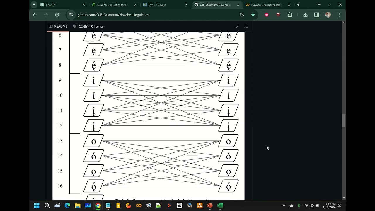
Task: Open the Chrome profile avatar
Action: click(328, 15)
